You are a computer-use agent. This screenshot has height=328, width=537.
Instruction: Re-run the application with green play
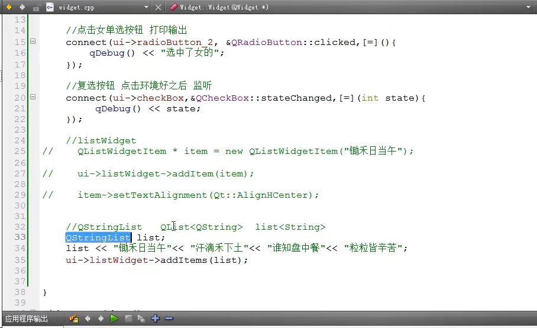[x=114, y=319]
